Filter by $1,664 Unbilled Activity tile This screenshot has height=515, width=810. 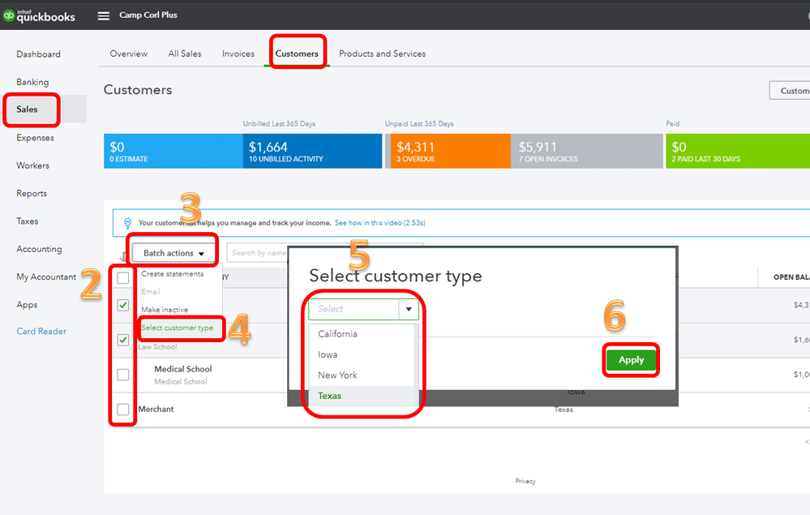[312, 151]
